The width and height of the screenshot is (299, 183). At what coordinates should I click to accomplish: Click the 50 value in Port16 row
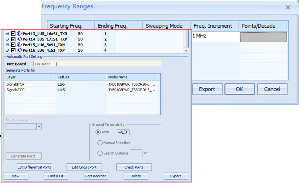coord(80,50)
